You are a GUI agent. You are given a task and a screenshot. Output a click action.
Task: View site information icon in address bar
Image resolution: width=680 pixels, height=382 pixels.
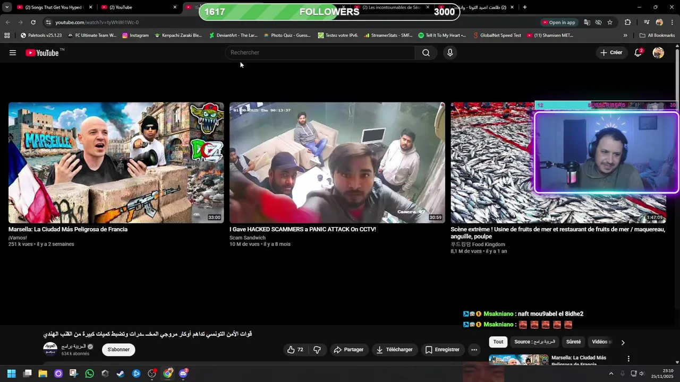[48, 22]
